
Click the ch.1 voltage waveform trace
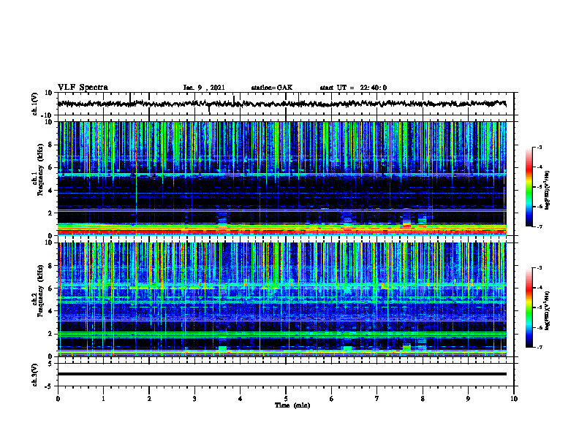[x=281, y=104]
